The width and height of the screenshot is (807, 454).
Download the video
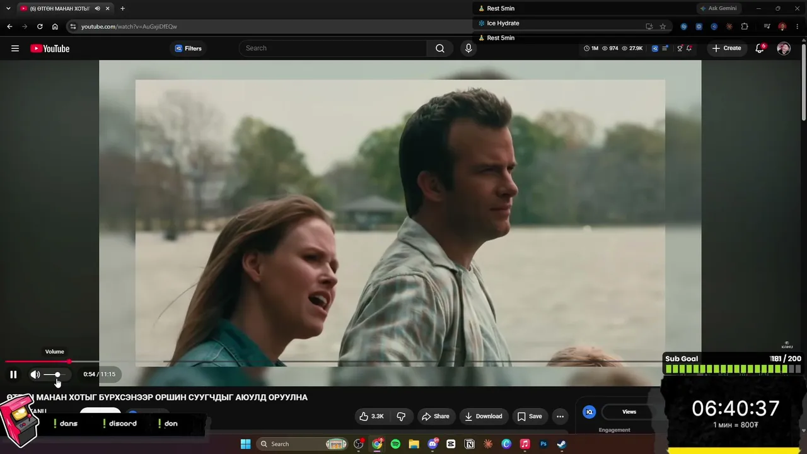484,416
